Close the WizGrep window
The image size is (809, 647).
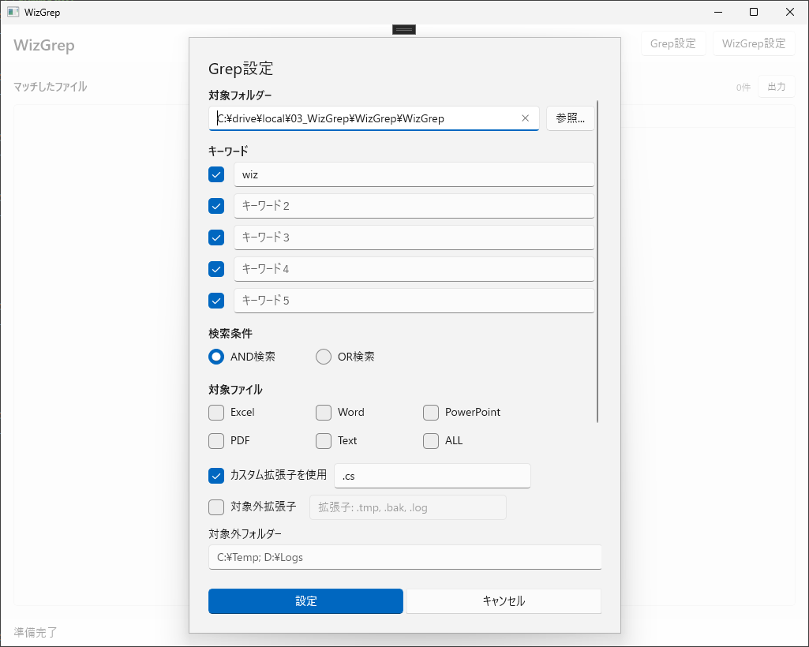[x=790, y=12]
